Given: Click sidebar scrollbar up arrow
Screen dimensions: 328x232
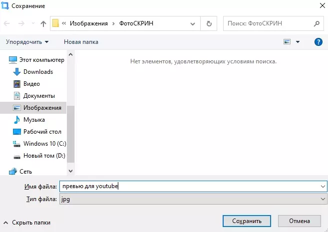Looking at the screenshot, I should click(71, 54).
